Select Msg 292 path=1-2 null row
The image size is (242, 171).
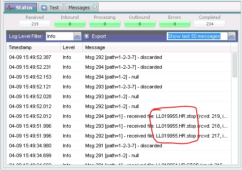click(118, 106)
